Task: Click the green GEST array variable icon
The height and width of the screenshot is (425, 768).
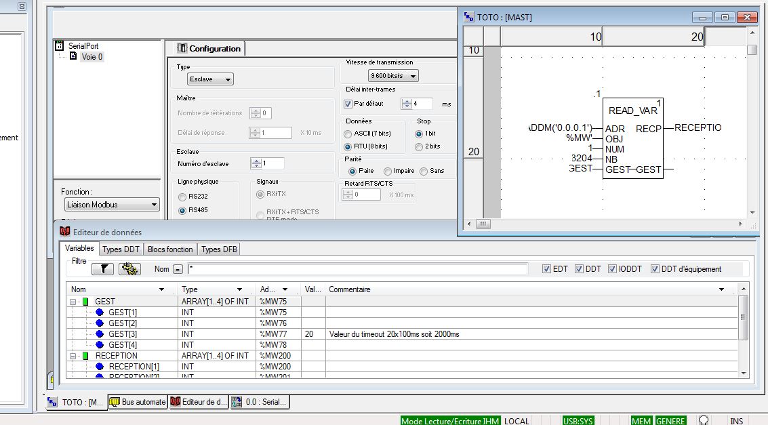Action: click(85, 302)
